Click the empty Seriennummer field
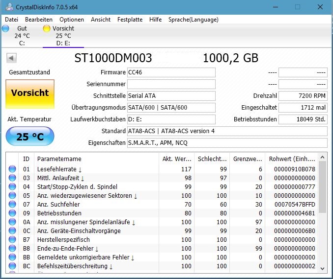Screen dimensions: 333x279 tap(171, 84)
